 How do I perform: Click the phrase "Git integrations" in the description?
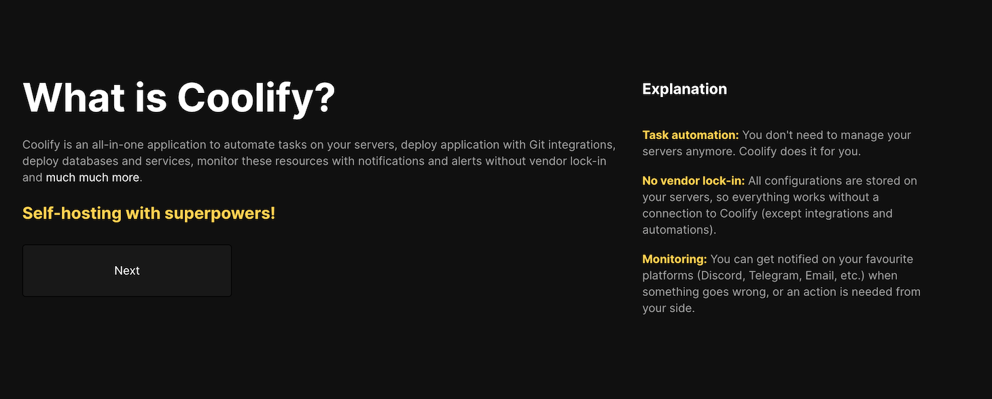[x=571, y=145]
